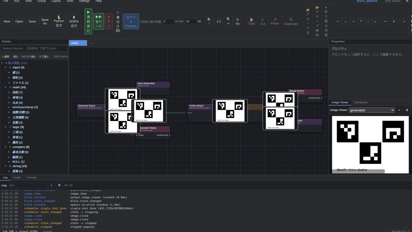Open the Tools menu
The height and width of the screenshot is (232, 412).
70,1
